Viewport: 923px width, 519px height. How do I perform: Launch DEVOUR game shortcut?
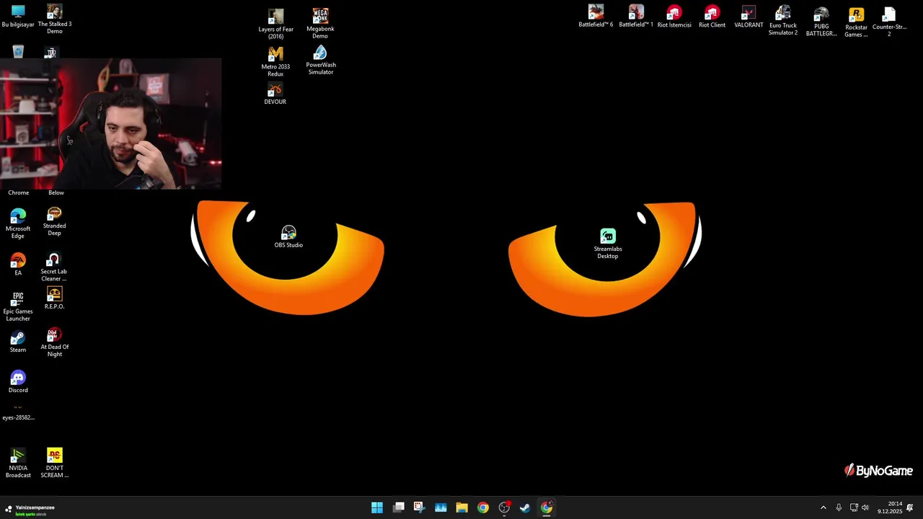275,94
